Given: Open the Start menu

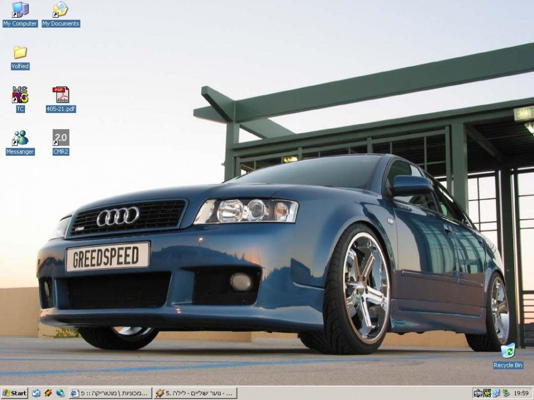Looking at the screenshot, I should (14, 393).
